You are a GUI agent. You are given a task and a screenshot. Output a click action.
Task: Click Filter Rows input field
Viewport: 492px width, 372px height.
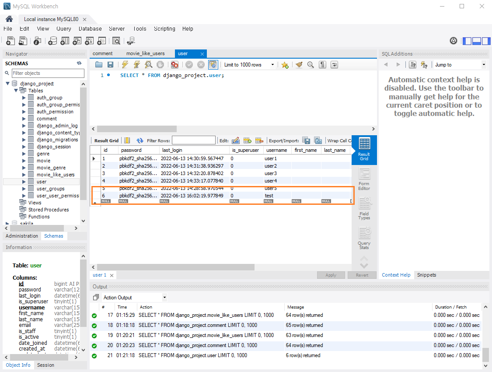pos(194,140)
